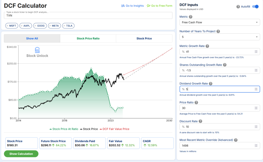Viewport: 263px width, 162px height.
Task: Open the Metric dropdown showing Free Cash Flow
Action: pyautogui.click(x=220, y=22)
